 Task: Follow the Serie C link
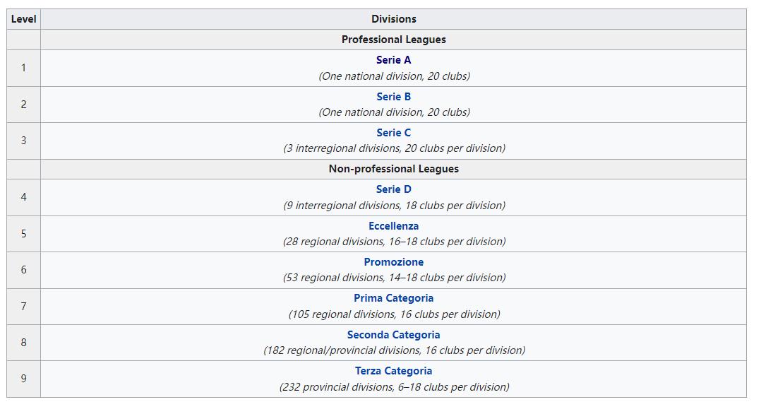coord(393,133)
